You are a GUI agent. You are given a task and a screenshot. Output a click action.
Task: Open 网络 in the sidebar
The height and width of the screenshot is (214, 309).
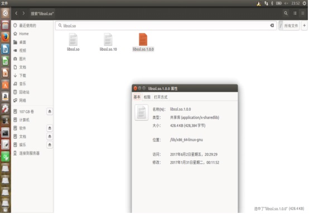[x=22, y=100]
